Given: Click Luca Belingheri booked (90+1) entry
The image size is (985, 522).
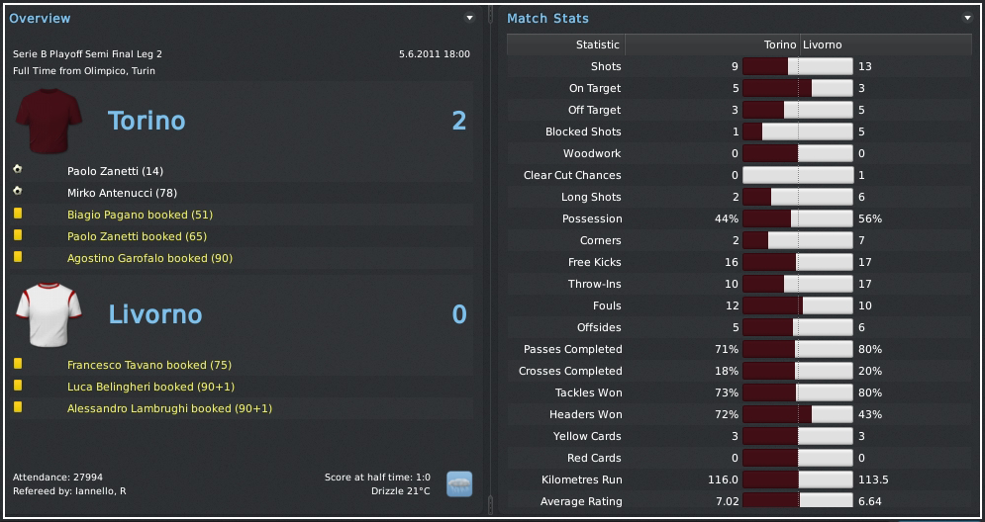Looking at the screenshot, I should [x=150, y=387].
